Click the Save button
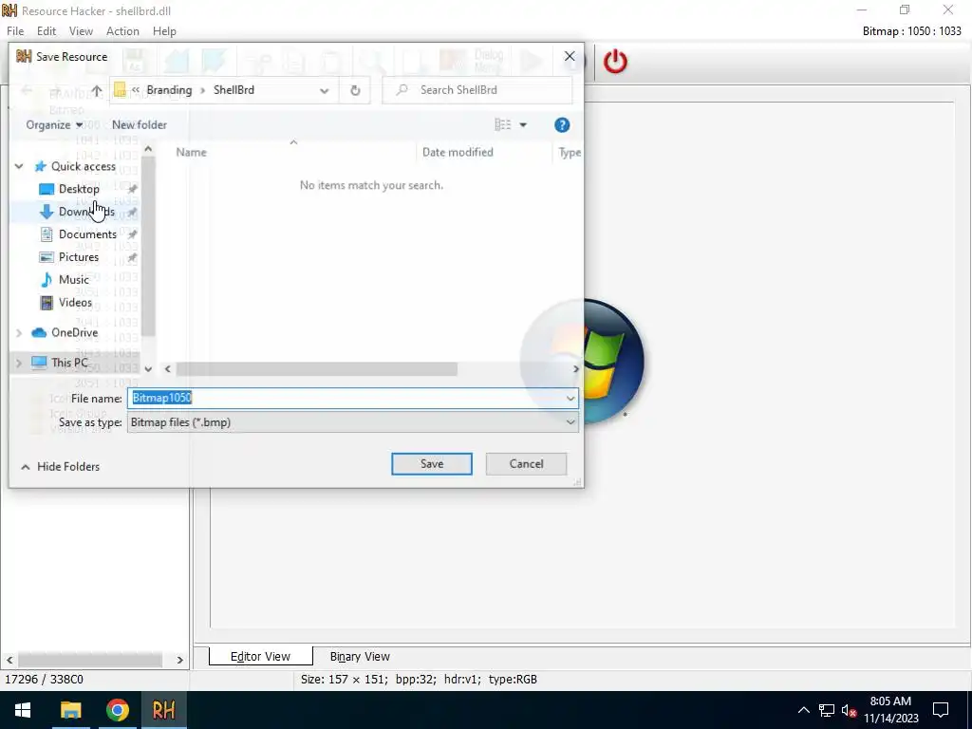Viewport: 972px width, 729px height. 432,464
